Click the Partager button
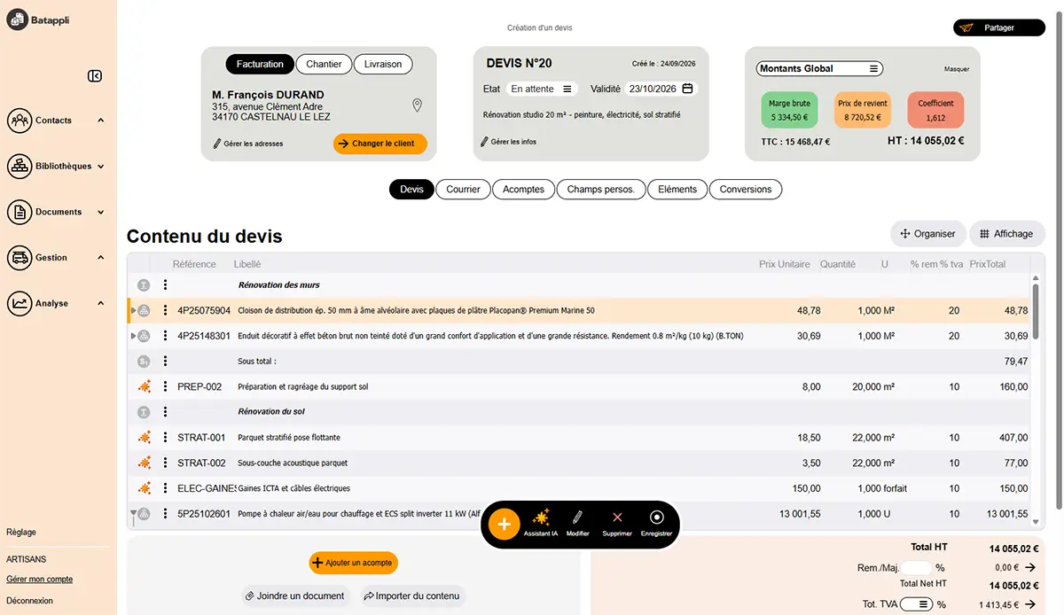Viewport: 1064px width, 615px height. [999, 27]
